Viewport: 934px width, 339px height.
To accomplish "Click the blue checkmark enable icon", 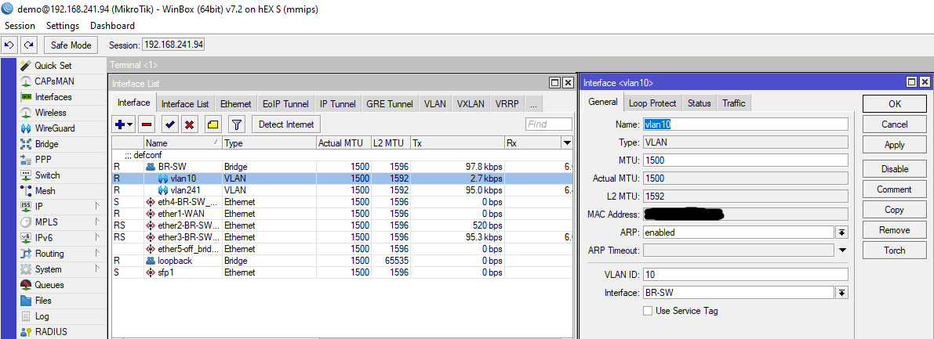I will [169, 124].
